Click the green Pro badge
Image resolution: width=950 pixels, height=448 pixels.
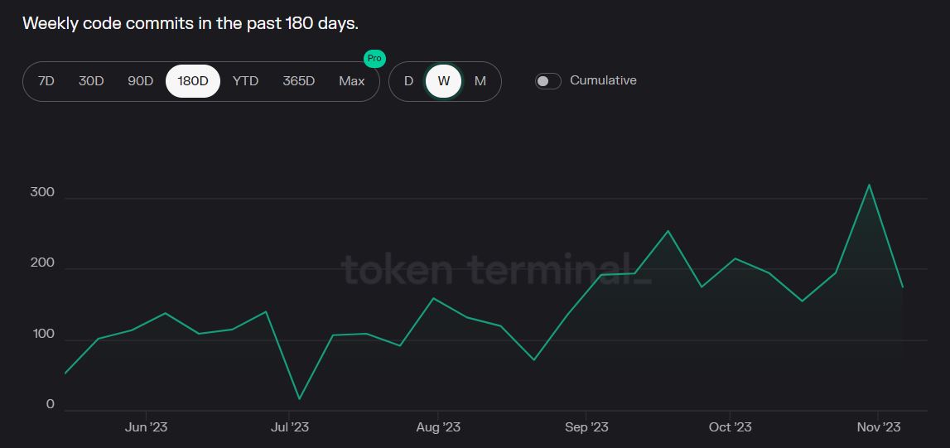[374, 59]
